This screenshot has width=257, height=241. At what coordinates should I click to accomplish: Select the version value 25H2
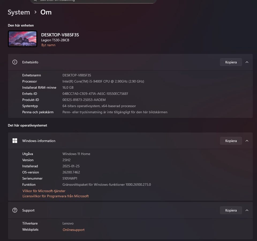click(x=66, y=160)
